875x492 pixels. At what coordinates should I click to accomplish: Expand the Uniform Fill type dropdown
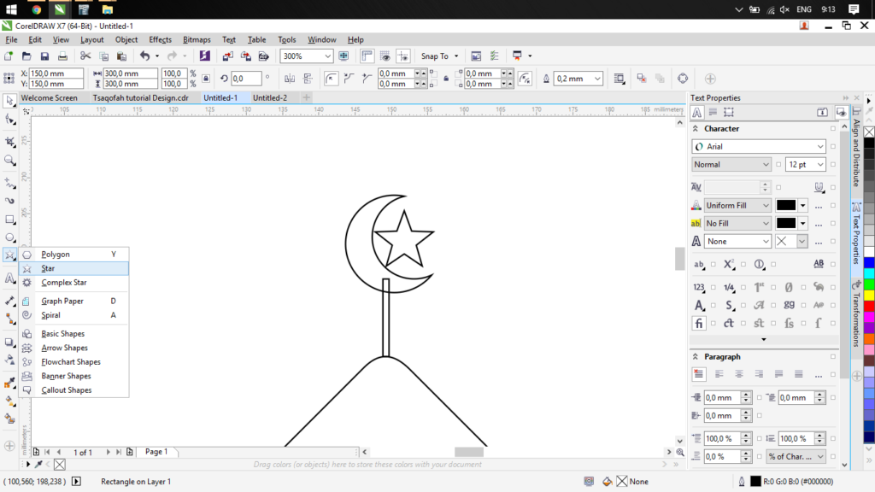pyautogui.click(x=765, y=206)
